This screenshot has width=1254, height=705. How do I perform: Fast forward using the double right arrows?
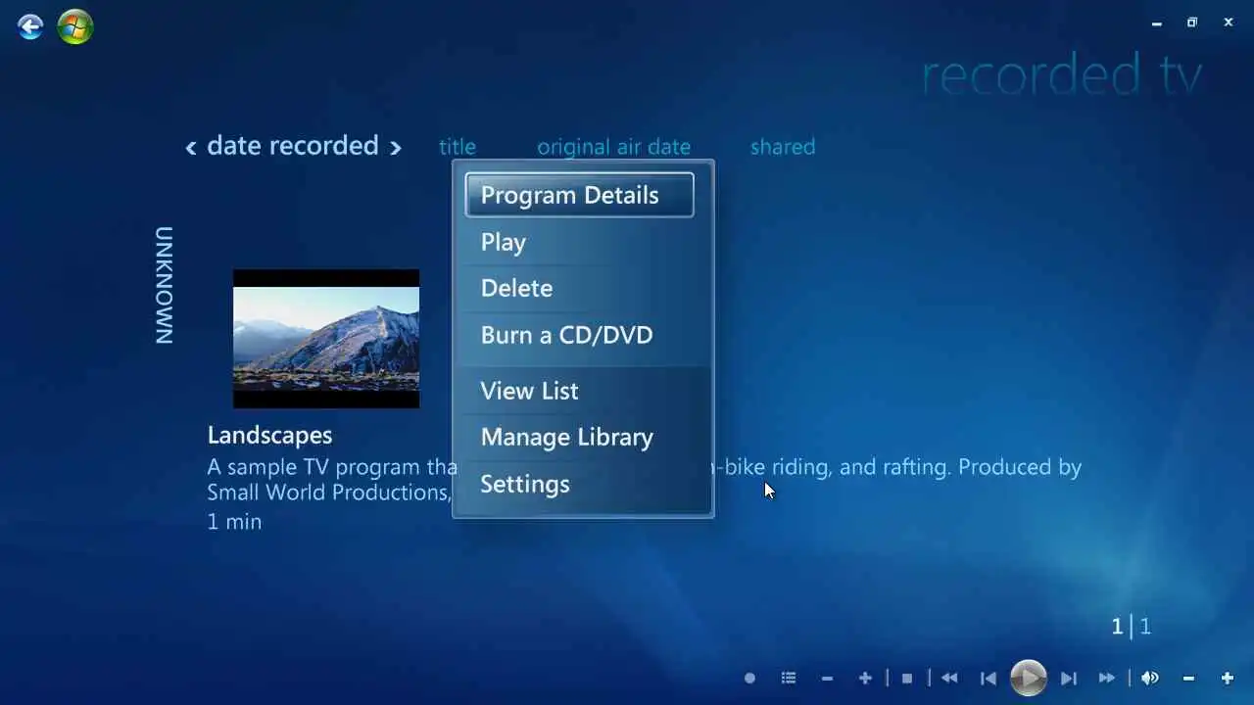coord(1107,678)
